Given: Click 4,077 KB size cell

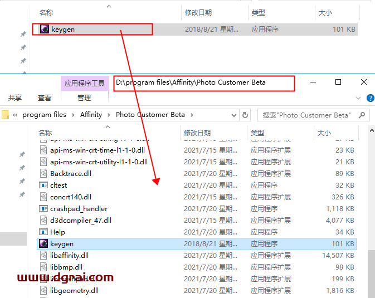Looking at the screenshot, I should 340,220.
